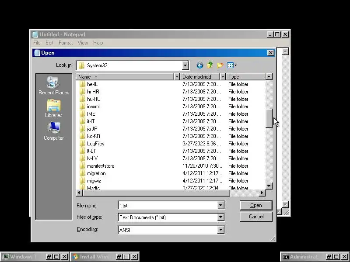The width and height of the screenshot is (350, 262).
Task: Click the Cancel button
Action: coord(256,217)
